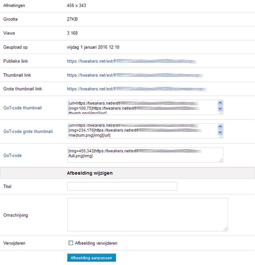Click resize grip of the full.png GoT-code textarea
The width and height of the screenshot is (255, 265).
tap(221, 160)
